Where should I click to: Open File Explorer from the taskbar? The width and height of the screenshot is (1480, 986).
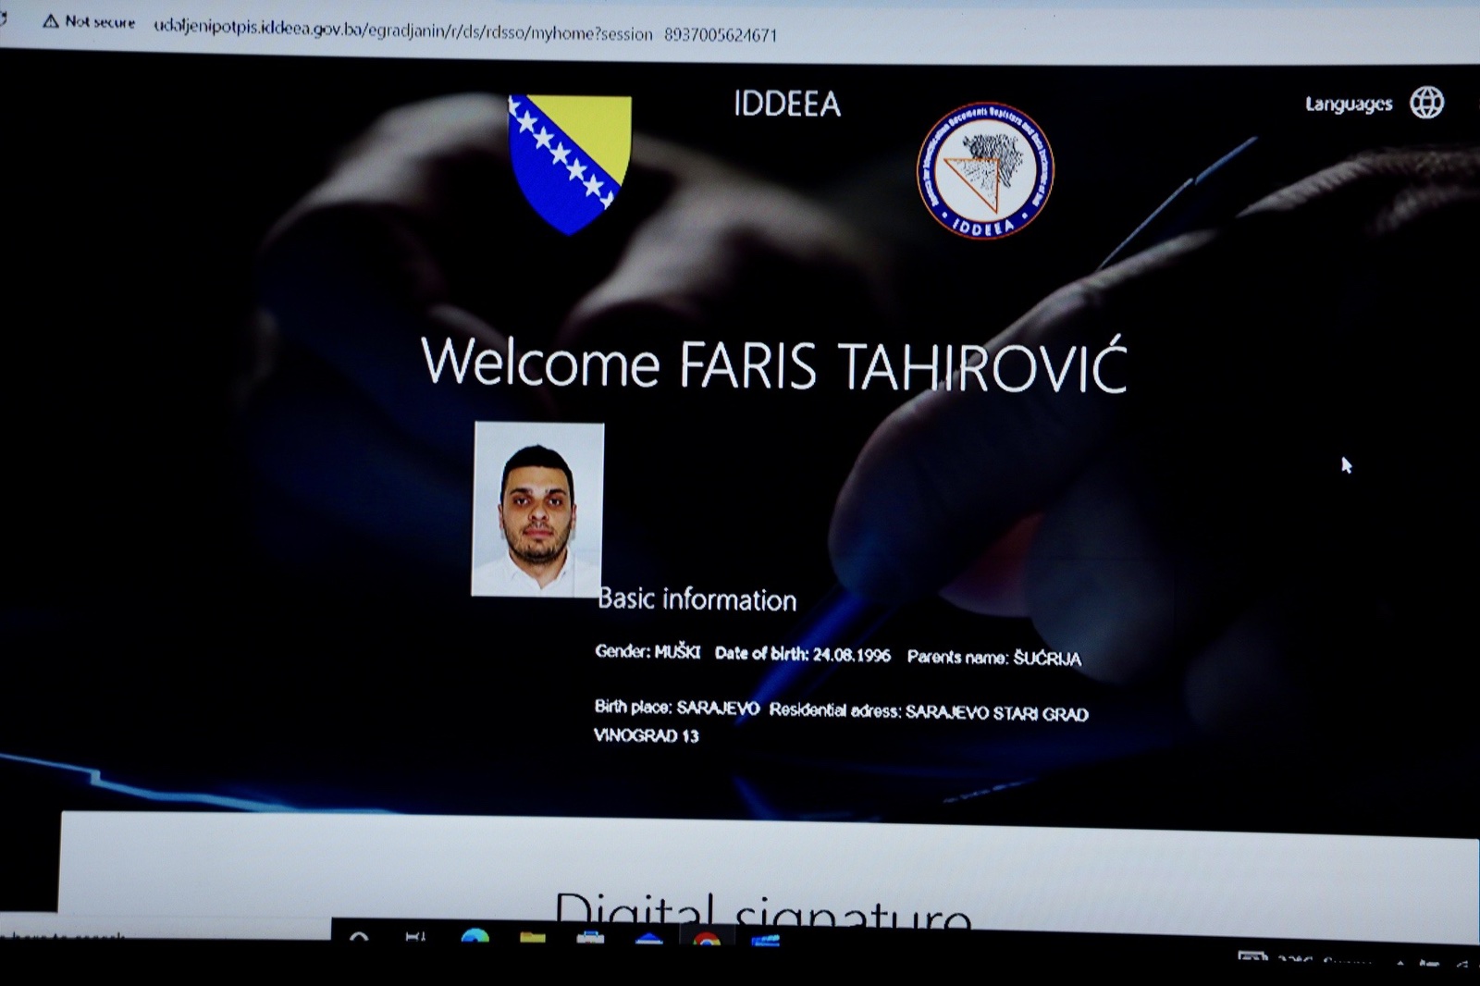pyautogui.click(x=533, y=938)
